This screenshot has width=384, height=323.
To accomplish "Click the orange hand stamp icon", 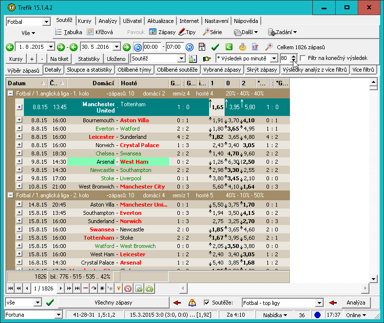I will (x=243, y=47).
